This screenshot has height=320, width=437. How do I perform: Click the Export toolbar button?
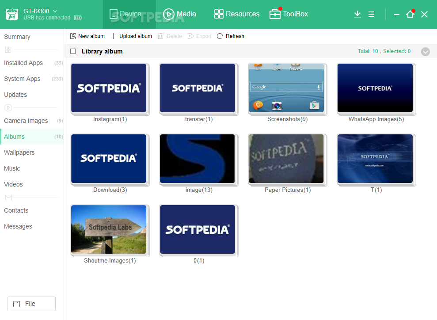tap(199, 36)
